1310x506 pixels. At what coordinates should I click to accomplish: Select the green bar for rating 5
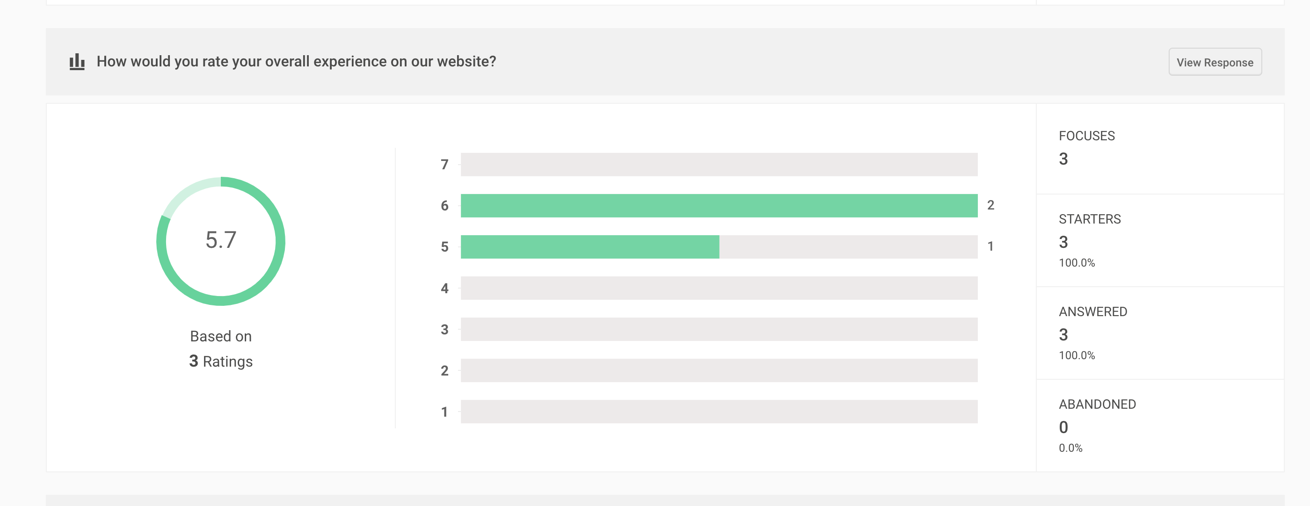(589, 246)
